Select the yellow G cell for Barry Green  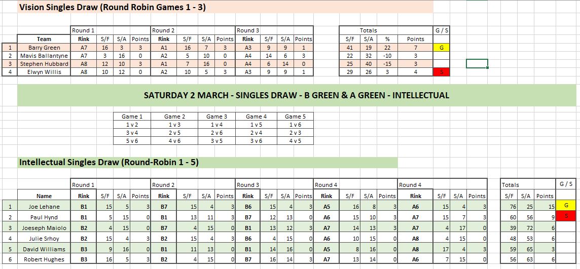click(x=441, y=48)
